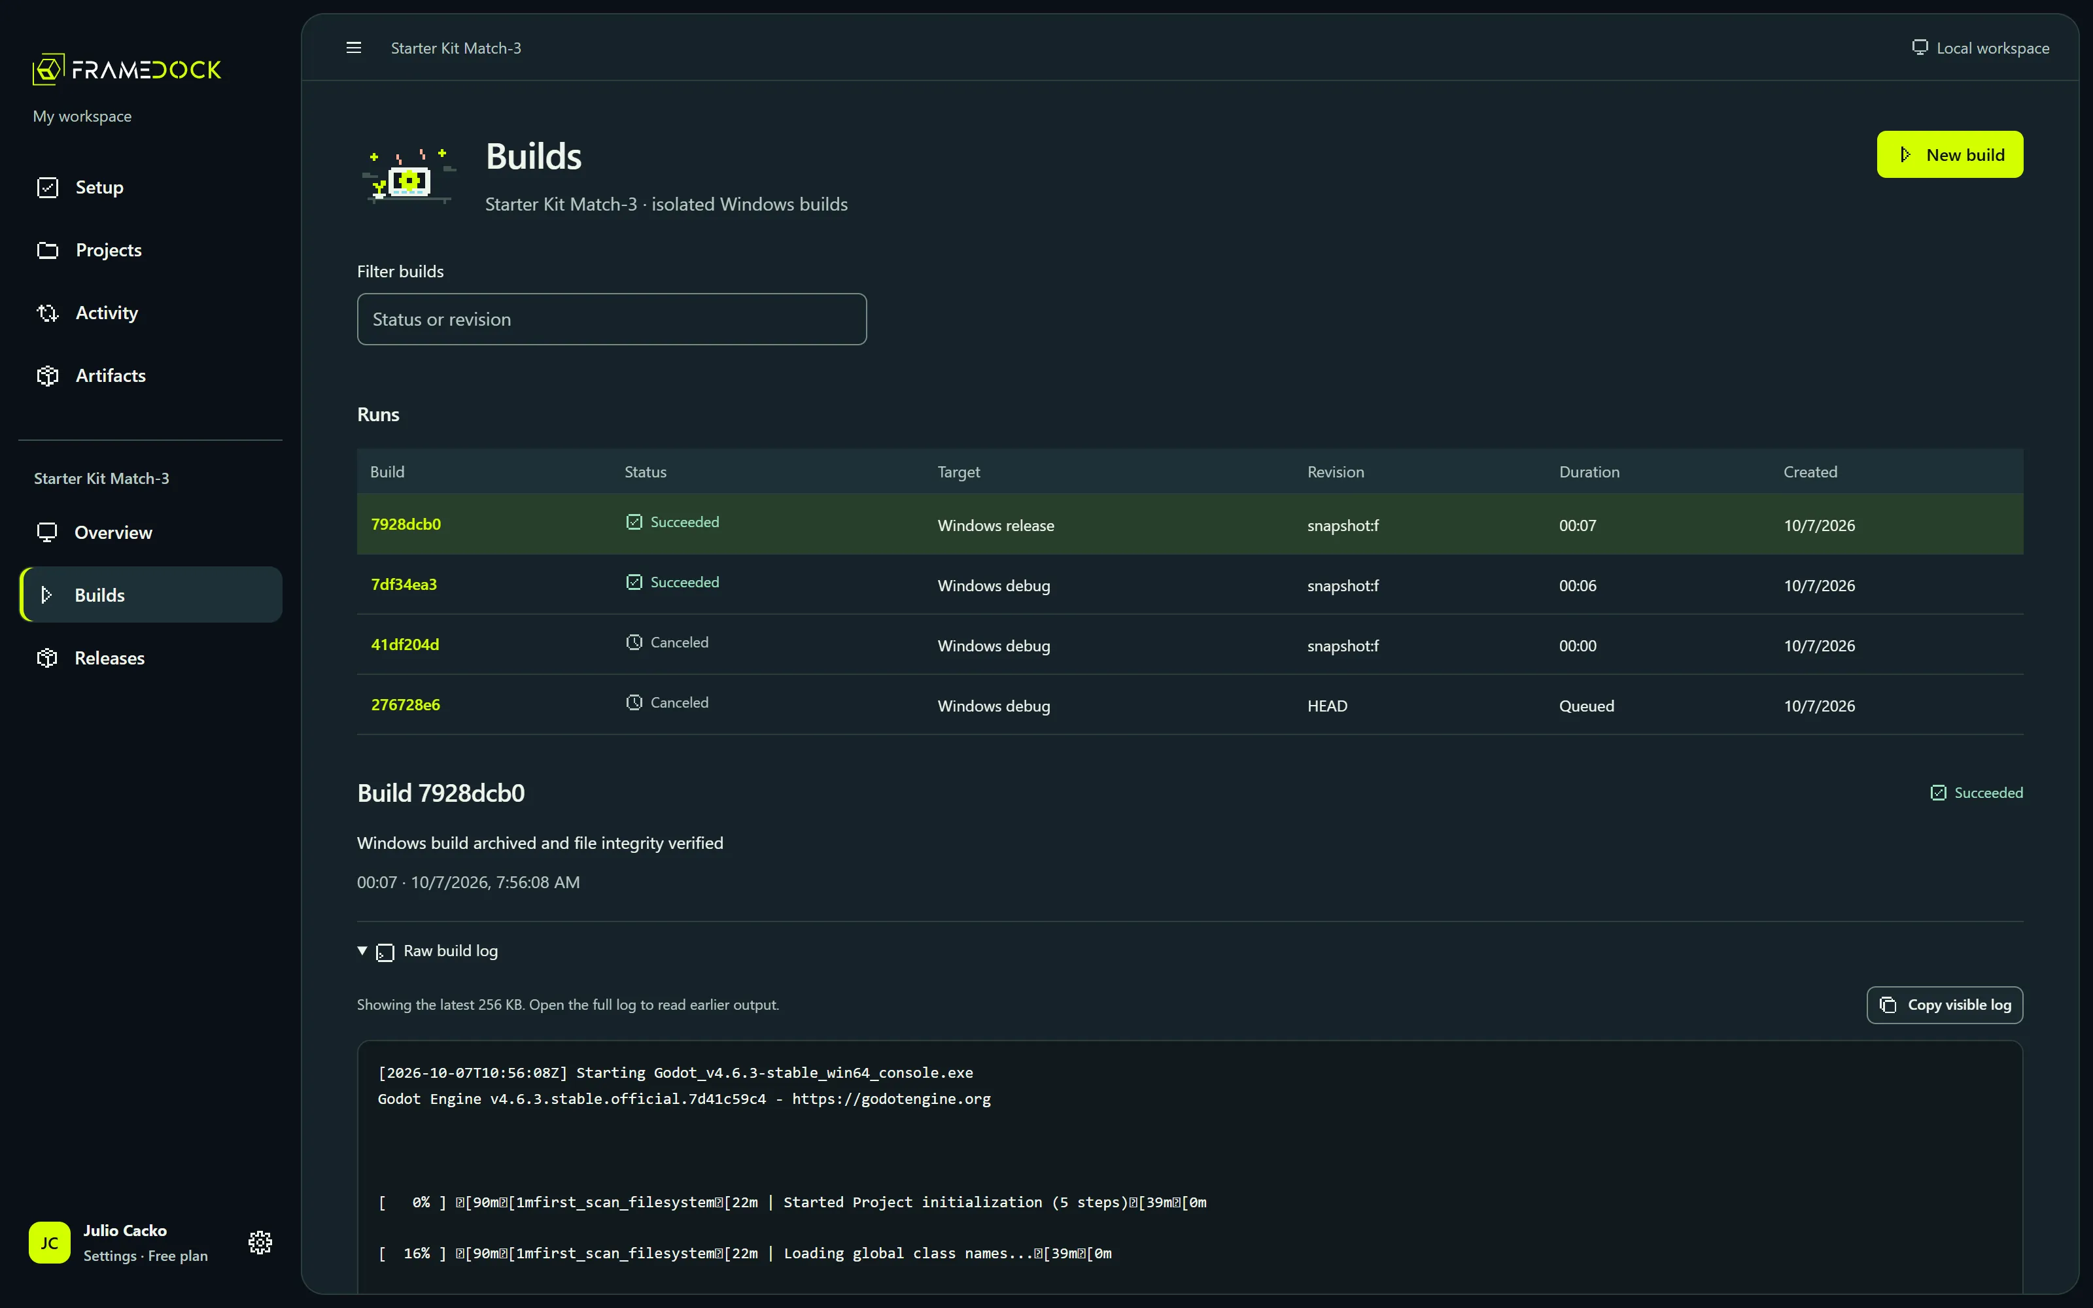The width and height of the screenshot is (2093, 1308).
Task: Click the Build column header
Action: [387, 472]
